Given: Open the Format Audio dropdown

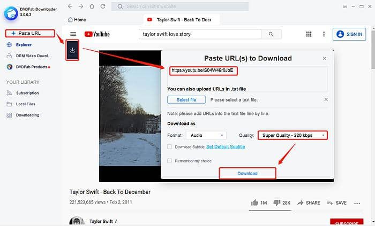Looking at the screenshot, I should pos(206,135).
